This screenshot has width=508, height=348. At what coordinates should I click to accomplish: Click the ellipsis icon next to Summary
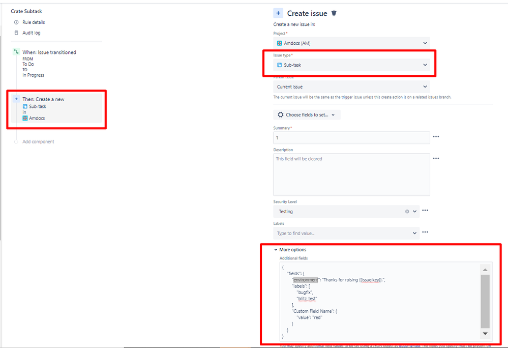(x=436, y=137)
